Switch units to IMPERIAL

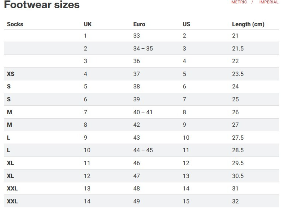(269, 2)
